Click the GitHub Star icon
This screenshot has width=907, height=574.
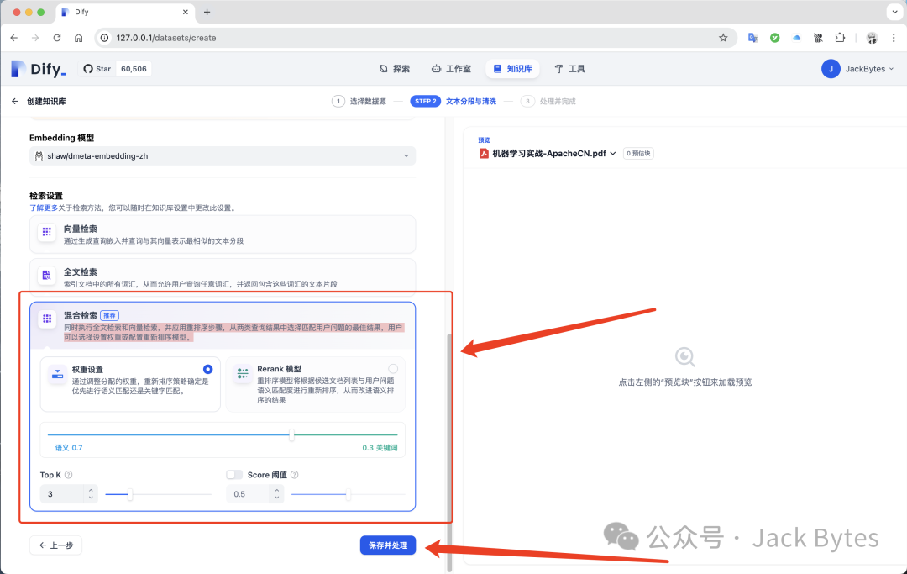[x=87, y=69]
